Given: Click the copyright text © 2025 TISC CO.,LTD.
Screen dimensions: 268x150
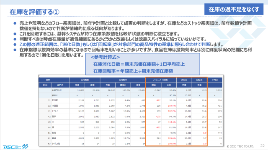Looking at the screenshot, I should (240, 146).
